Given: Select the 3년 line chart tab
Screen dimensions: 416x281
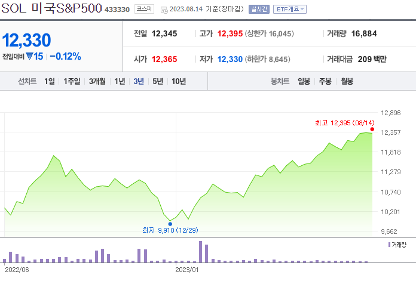Looking at the screenshot, I should [139, 81].
